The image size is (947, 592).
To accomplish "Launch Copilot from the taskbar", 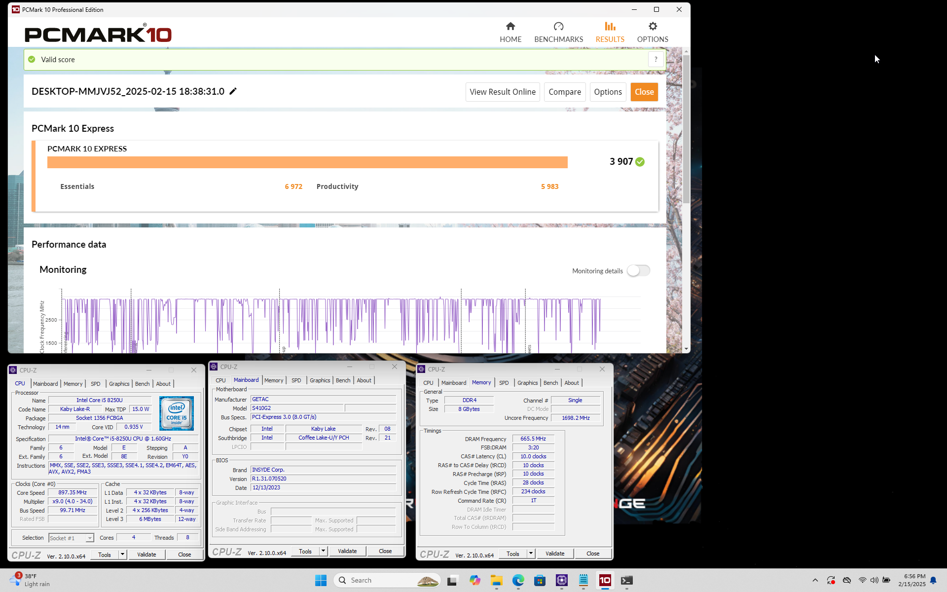I will tap(474, 580).
